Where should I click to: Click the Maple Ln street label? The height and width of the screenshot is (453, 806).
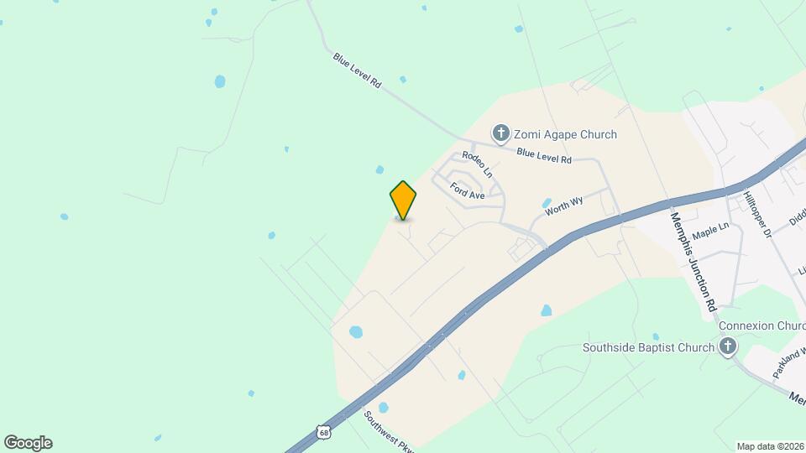pyautogui.click(x=710, y=232)
